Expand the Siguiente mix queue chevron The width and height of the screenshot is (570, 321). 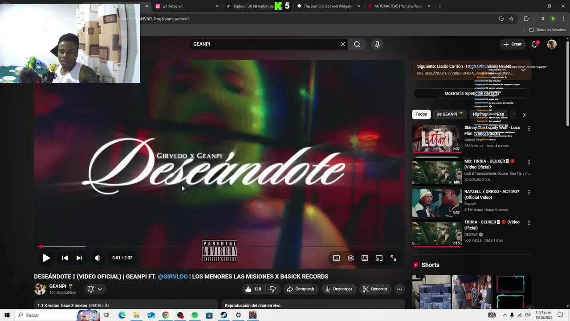click(x=523, y=70)
